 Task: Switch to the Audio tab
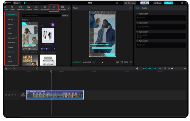[x=144, y=8]
